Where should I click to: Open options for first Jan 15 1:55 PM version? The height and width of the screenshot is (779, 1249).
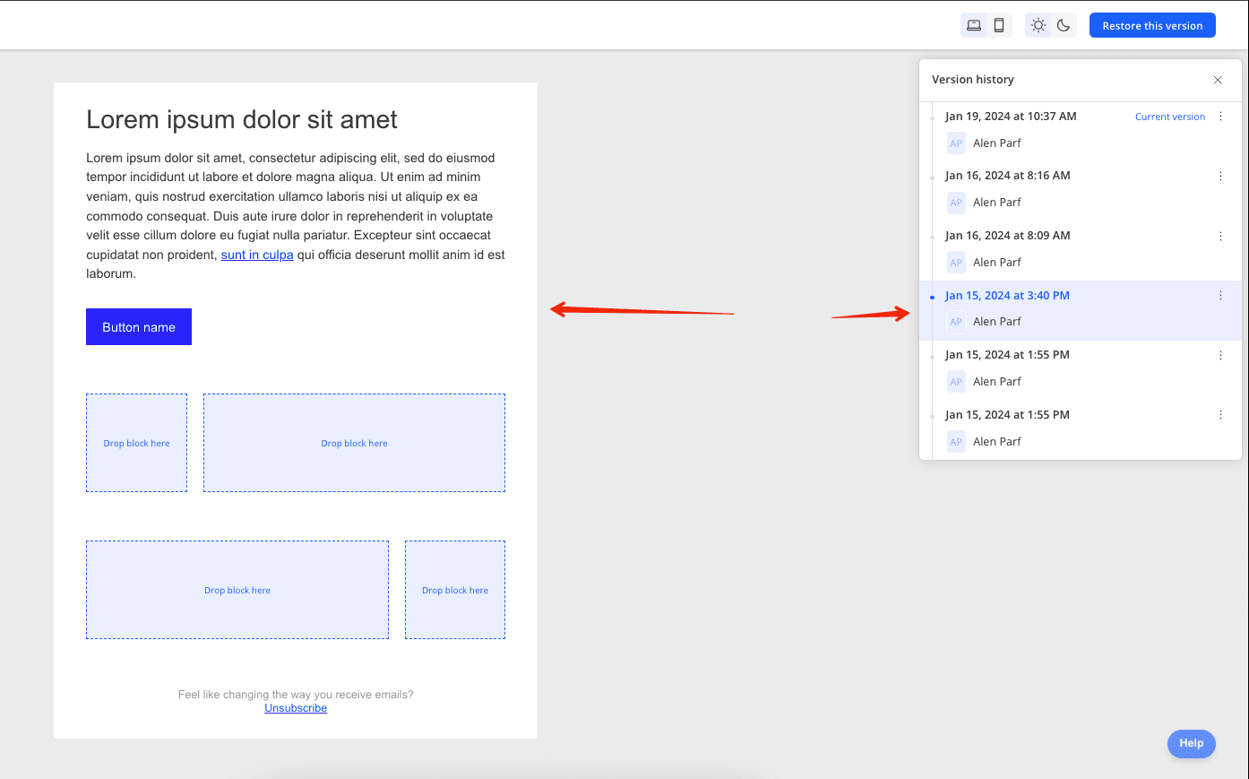[x=1220, y=355]
